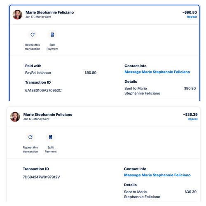Click Repeat this transaction icon for $90.80 payment
The width and height of the screenshot is (206, 206).
pos(33,35)
